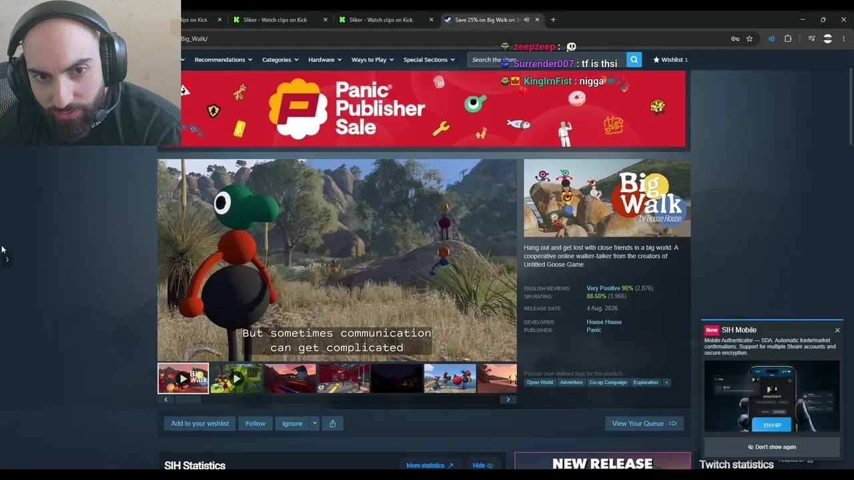Open the Big Walk header capsule image
854x480 pixels.
(607, 198)
